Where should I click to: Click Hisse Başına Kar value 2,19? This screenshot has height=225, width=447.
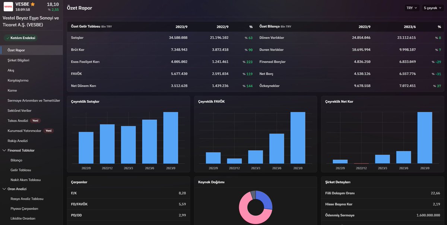[437, 204]
